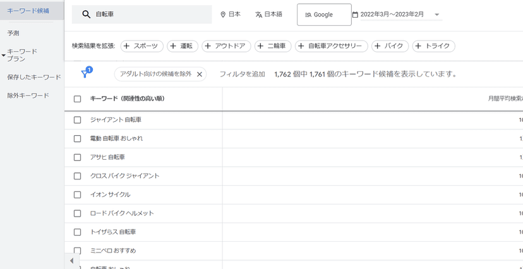Click the アダルト向けの候補を除外 filter chip label
This screenshot has width=523, height=269.
[x=155, y=74]
